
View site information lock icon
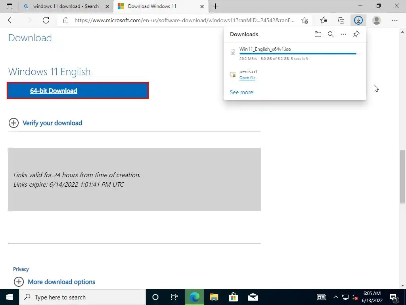click(66, 20)
